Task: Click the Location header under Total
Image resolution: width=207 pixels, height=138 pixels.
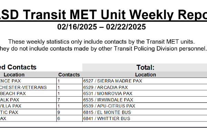Action: (x=145, y=75)
